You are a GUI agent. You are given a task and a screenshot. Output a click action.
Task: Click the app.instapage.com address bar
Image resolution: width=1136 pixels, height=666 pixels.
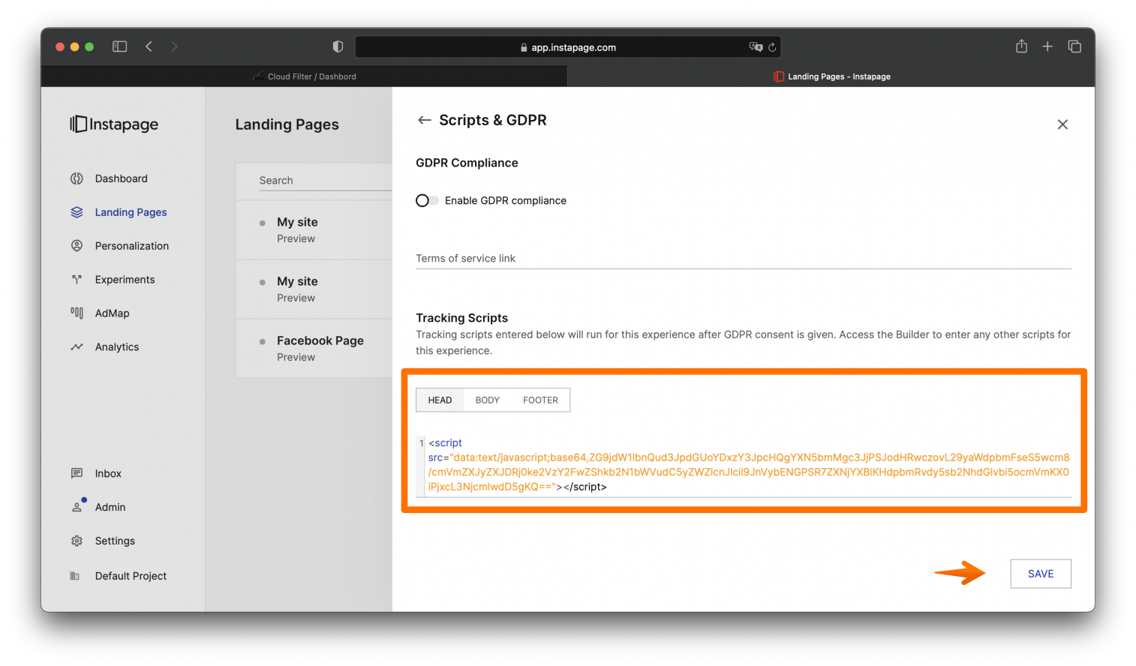pos(567,47)
